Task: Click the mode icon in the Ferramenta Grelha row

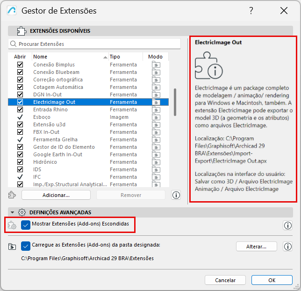Action: click(x=156, y=140)
